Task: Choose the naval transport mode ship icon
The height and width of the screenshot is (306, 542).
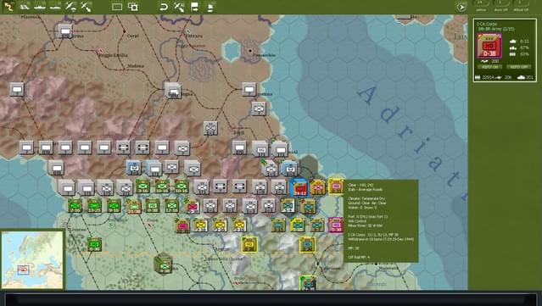Action: [x=40, y=7]
